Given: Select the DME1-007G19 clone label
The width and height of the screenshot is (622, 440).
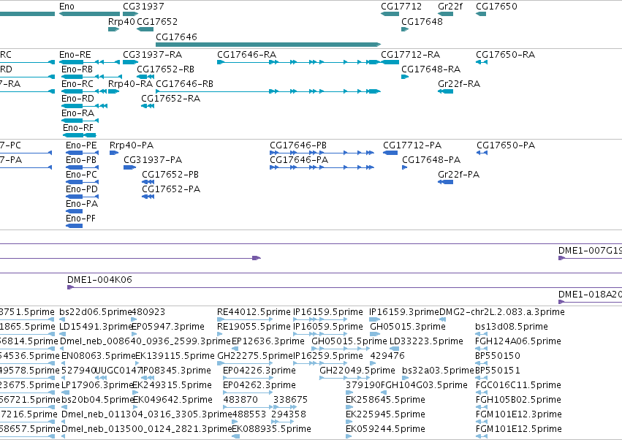Looking at the screenshot, I should [590, 251].
